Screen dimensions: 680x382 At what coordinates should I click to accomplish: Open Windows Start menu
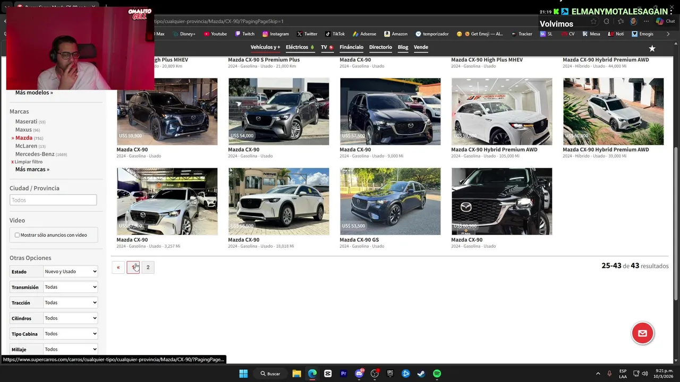pyautogui.click(x=243, y=374)
